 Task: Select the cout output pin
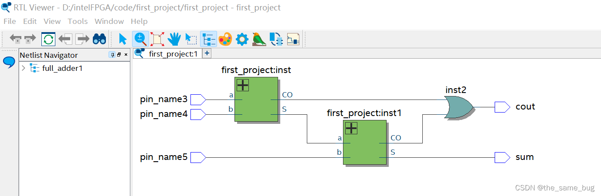pos(502,107)
